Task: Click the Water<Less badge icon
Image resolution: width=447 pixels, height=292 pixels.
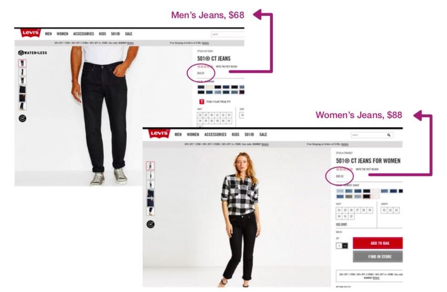Action: click(33, 53)
